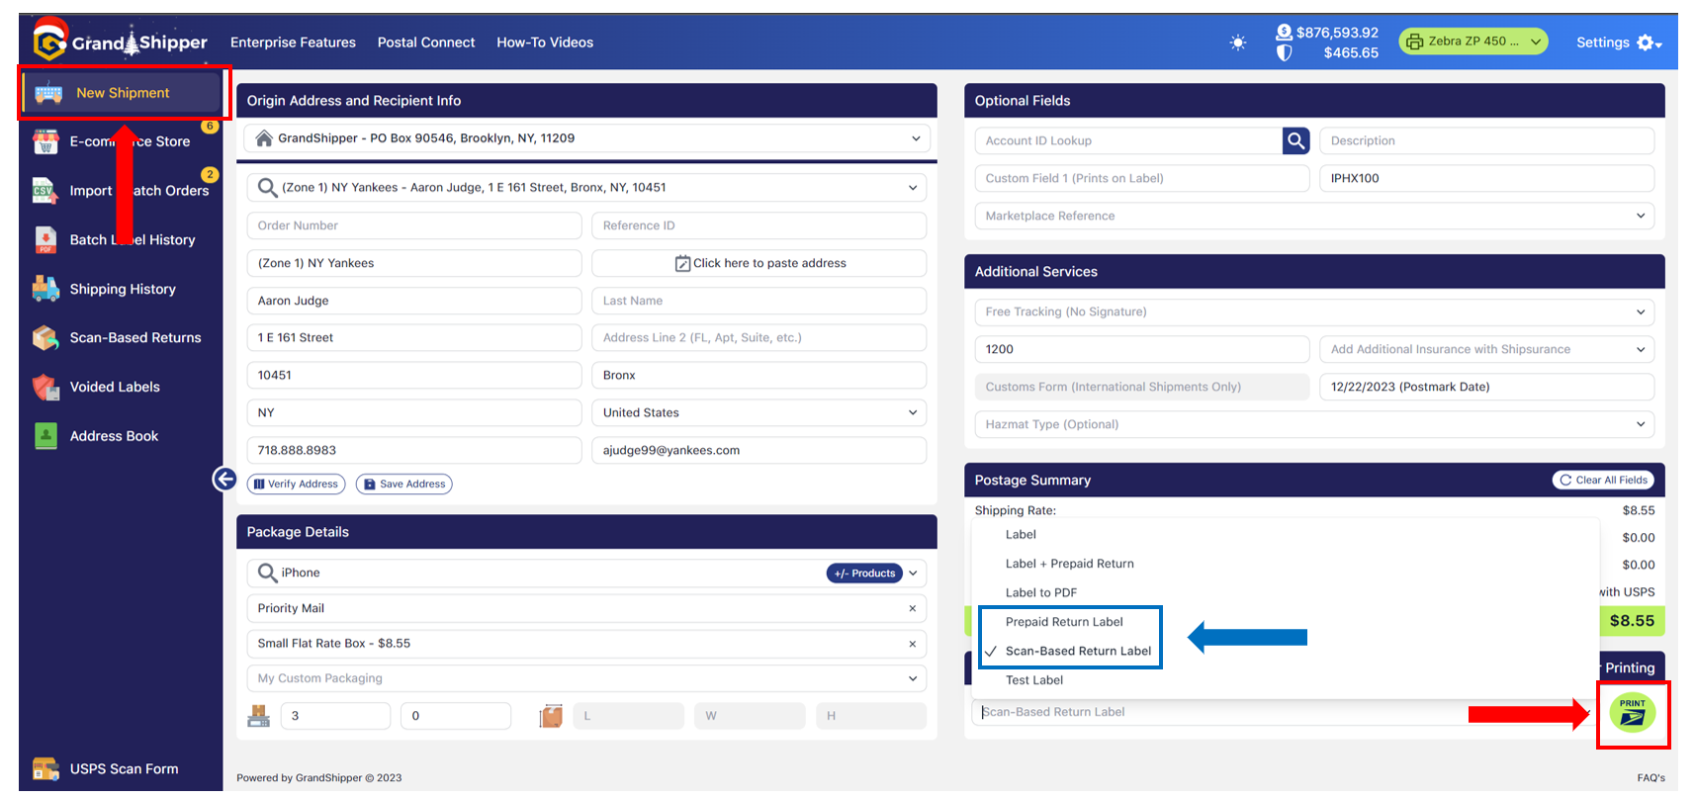Viewport: 1695px width, 798px height.
Task: Click the postmark date field
Action: [1486, 387]
